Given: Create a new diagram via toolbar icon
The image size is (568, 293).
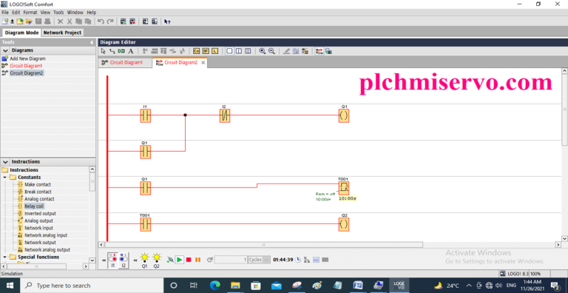Looking at the screenshot, I should (4, 21).
